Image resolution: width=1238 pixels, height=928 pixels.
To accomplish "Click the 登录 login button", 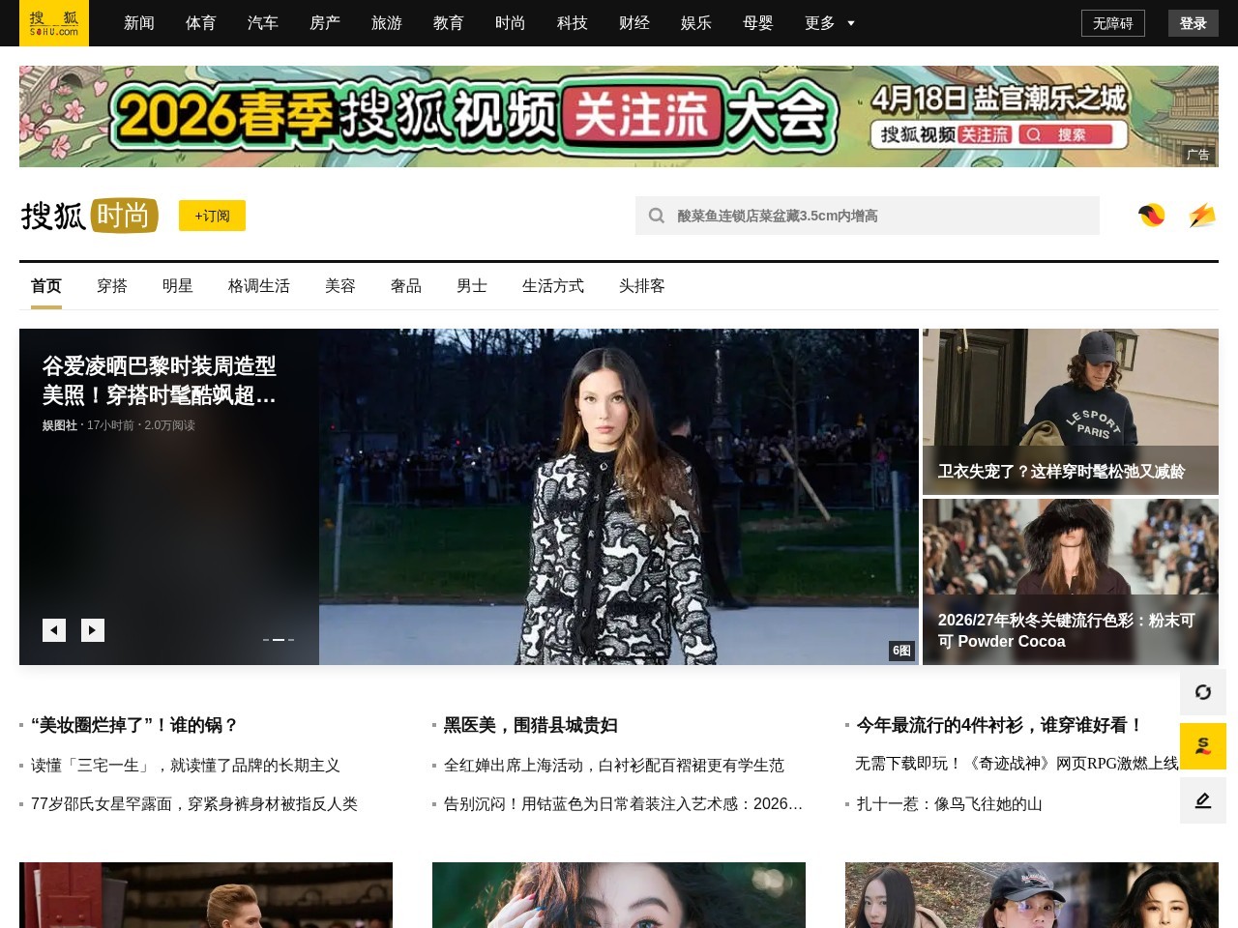I will (1193, 23).
